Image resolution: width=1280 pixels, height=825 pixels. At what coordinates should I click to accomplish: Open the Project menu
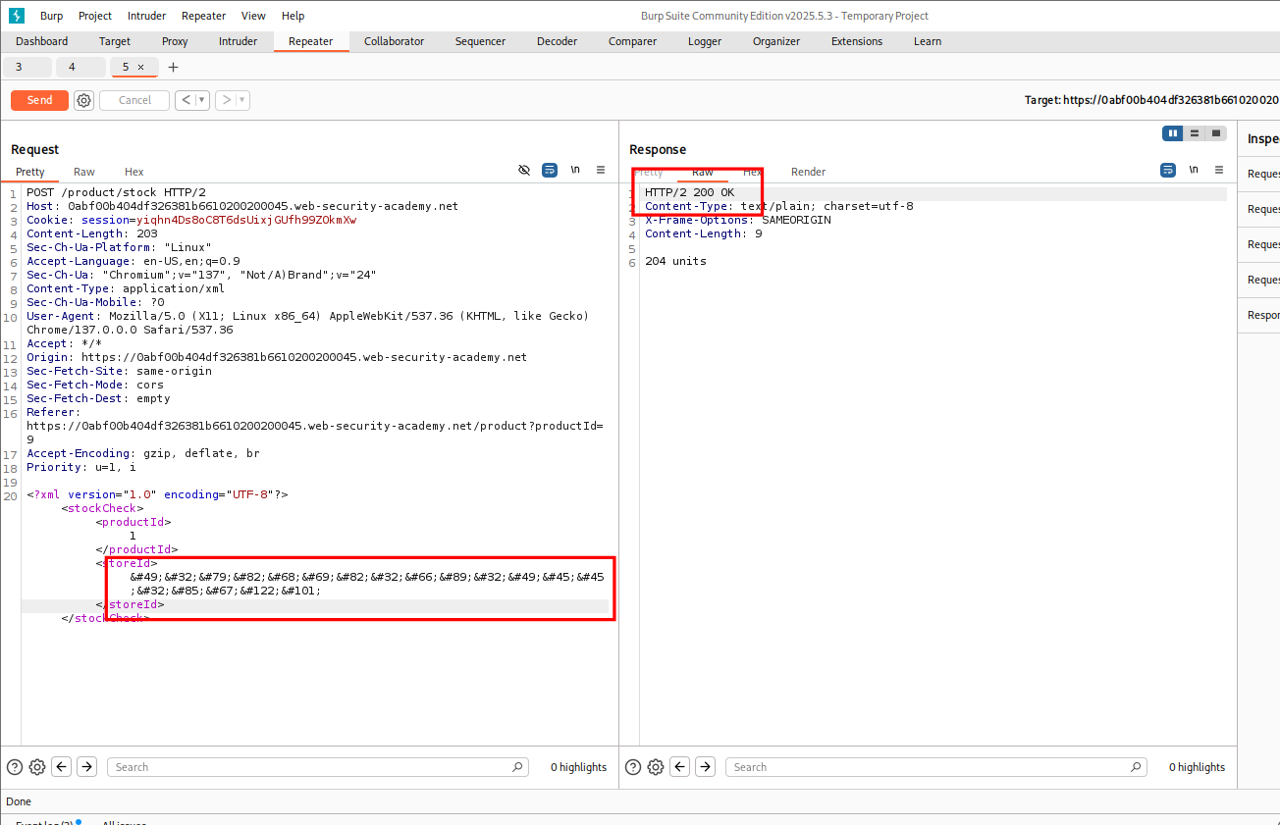[95, 16]
